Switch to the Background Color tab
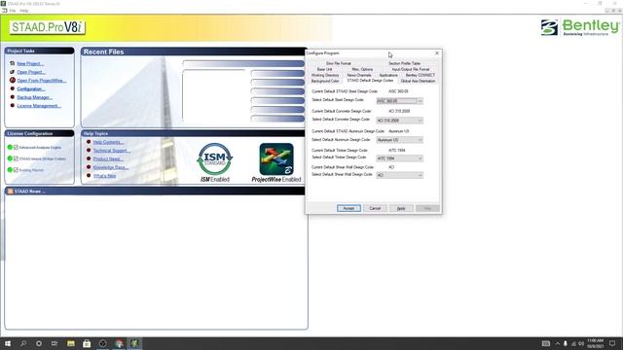623x350 pixels. pyautogui.click(x=325, y=81)
